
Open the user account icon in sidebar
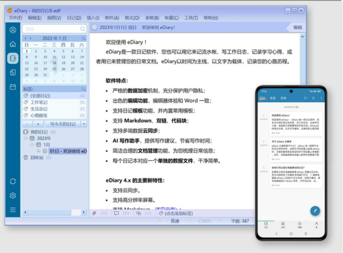(13, 30)
